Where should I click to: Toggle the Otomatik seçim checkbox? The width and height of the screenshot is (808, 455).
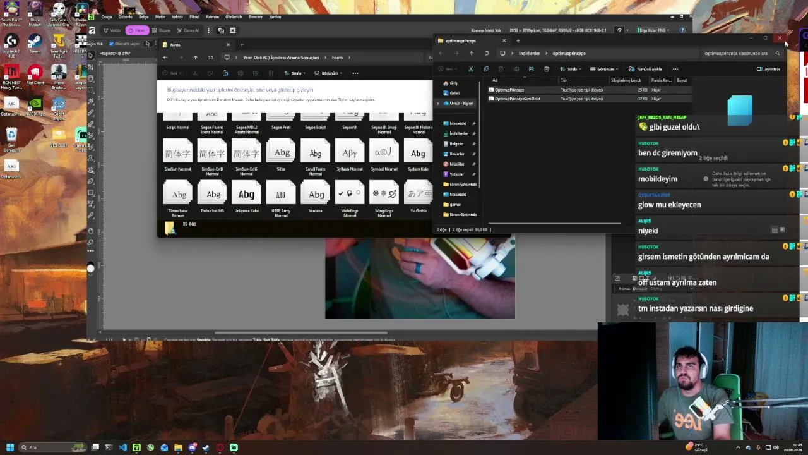112,44
